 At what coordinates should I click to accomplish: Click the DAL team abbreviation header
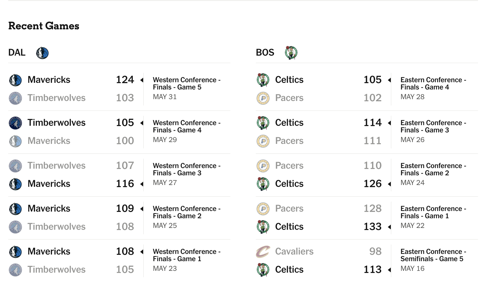pos(17,53)
